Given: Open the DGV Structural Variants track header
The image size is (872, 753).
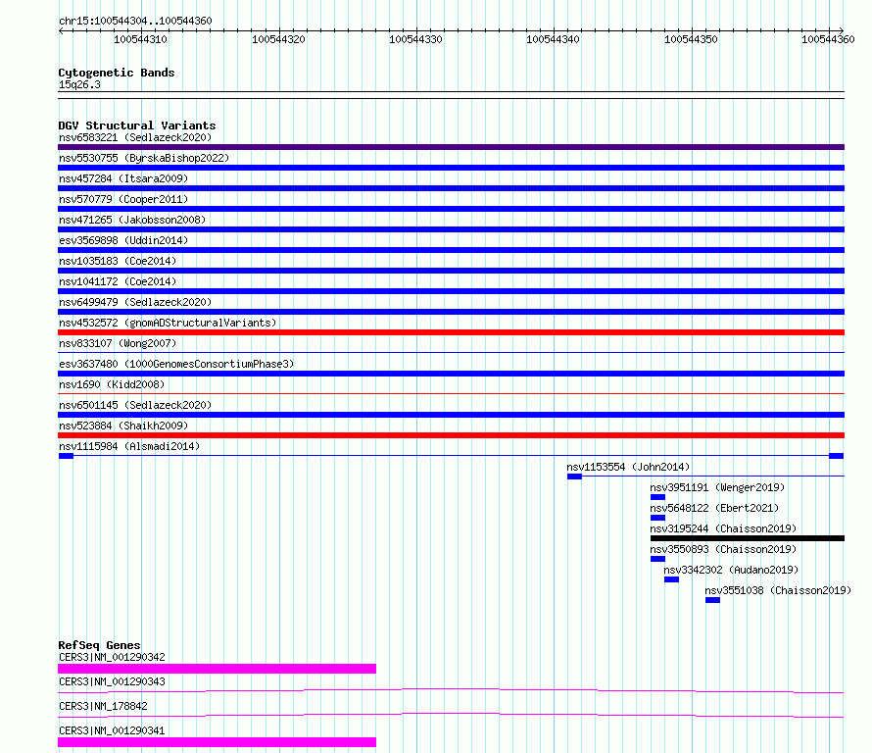Looking at the screenshot, I should 136,125.
